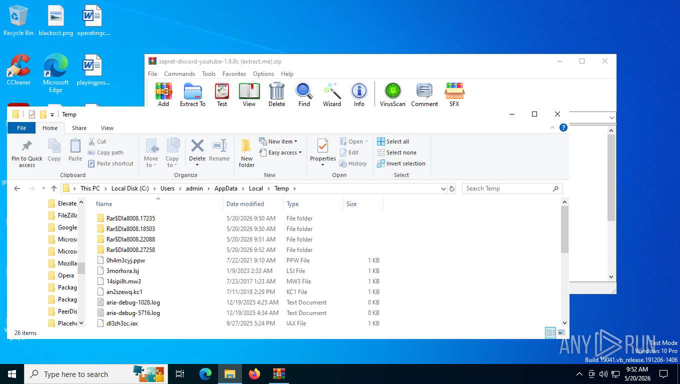Open the WinRAR address dropdown arrow
This screenshot has width=680, height=384.
coord(612,118)
